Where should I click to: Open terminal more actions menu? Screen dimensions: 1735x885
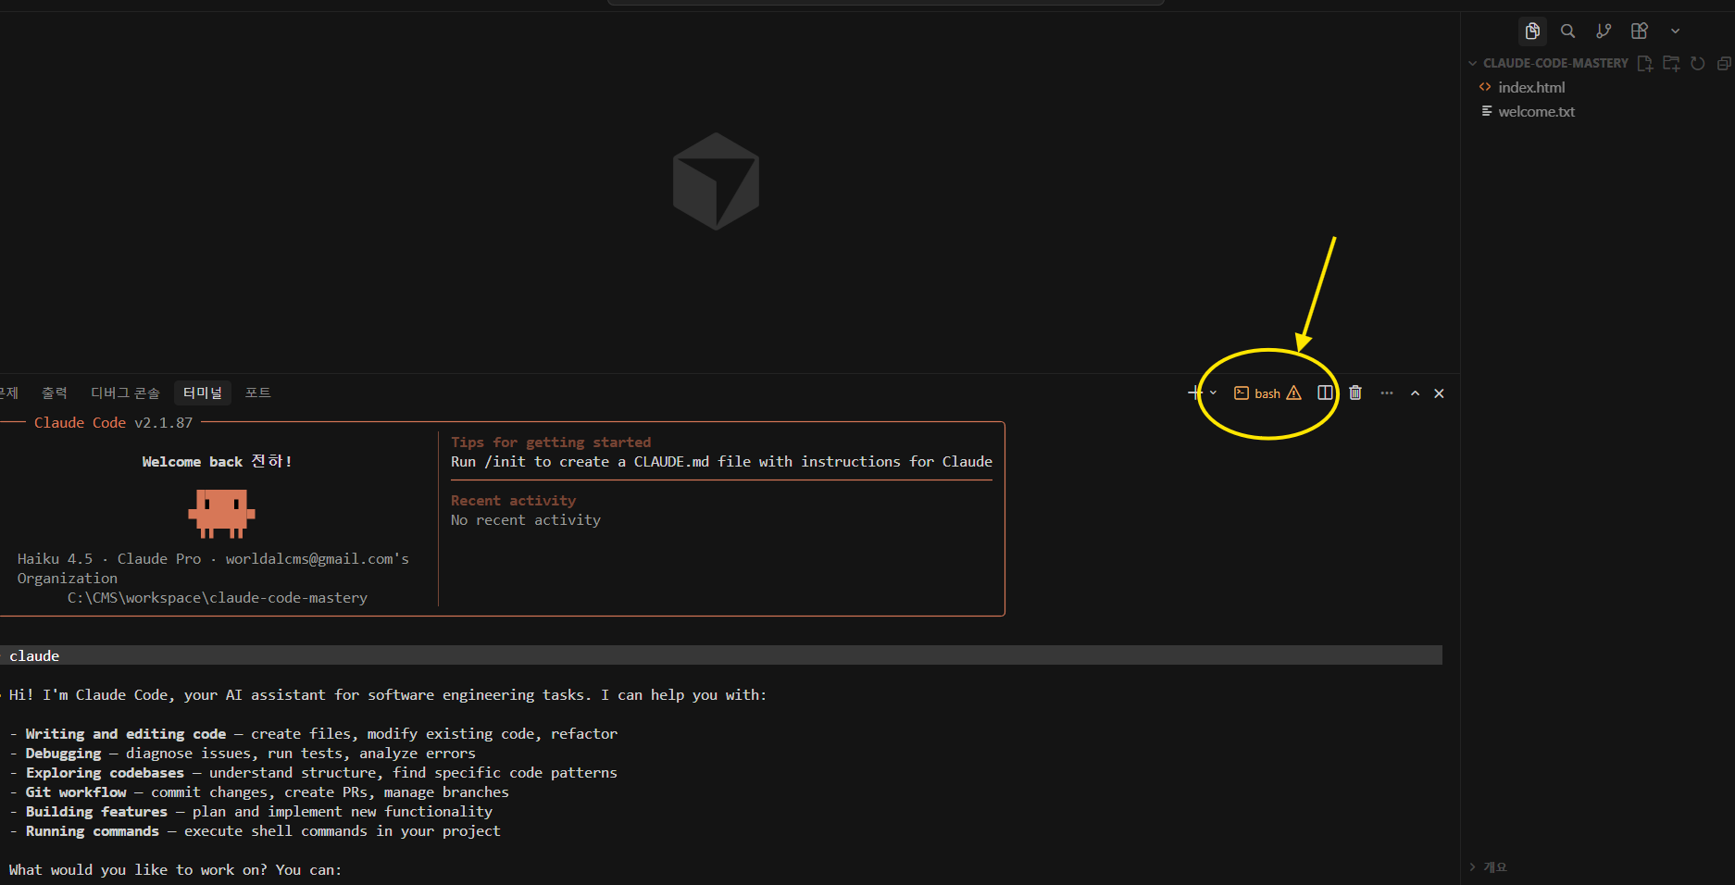[1387, 393]
